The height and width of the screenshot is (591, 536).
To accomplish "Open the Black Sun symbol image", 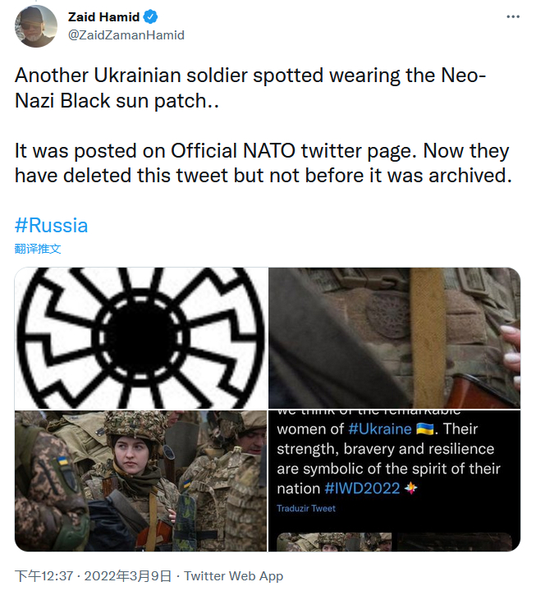I will click(140, 337).
